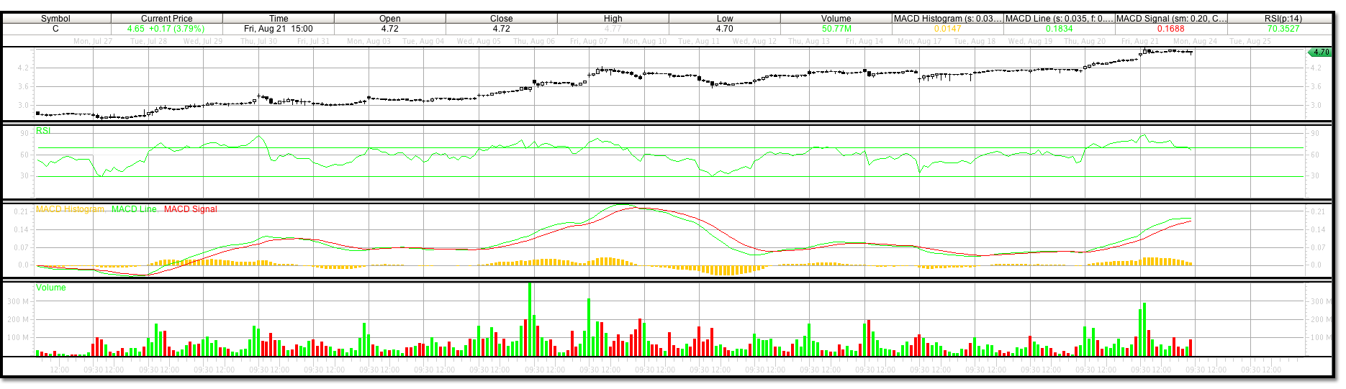Click the MACD Signal column header
Viewport: 1346px width, 389px height.
point(1171,19)
